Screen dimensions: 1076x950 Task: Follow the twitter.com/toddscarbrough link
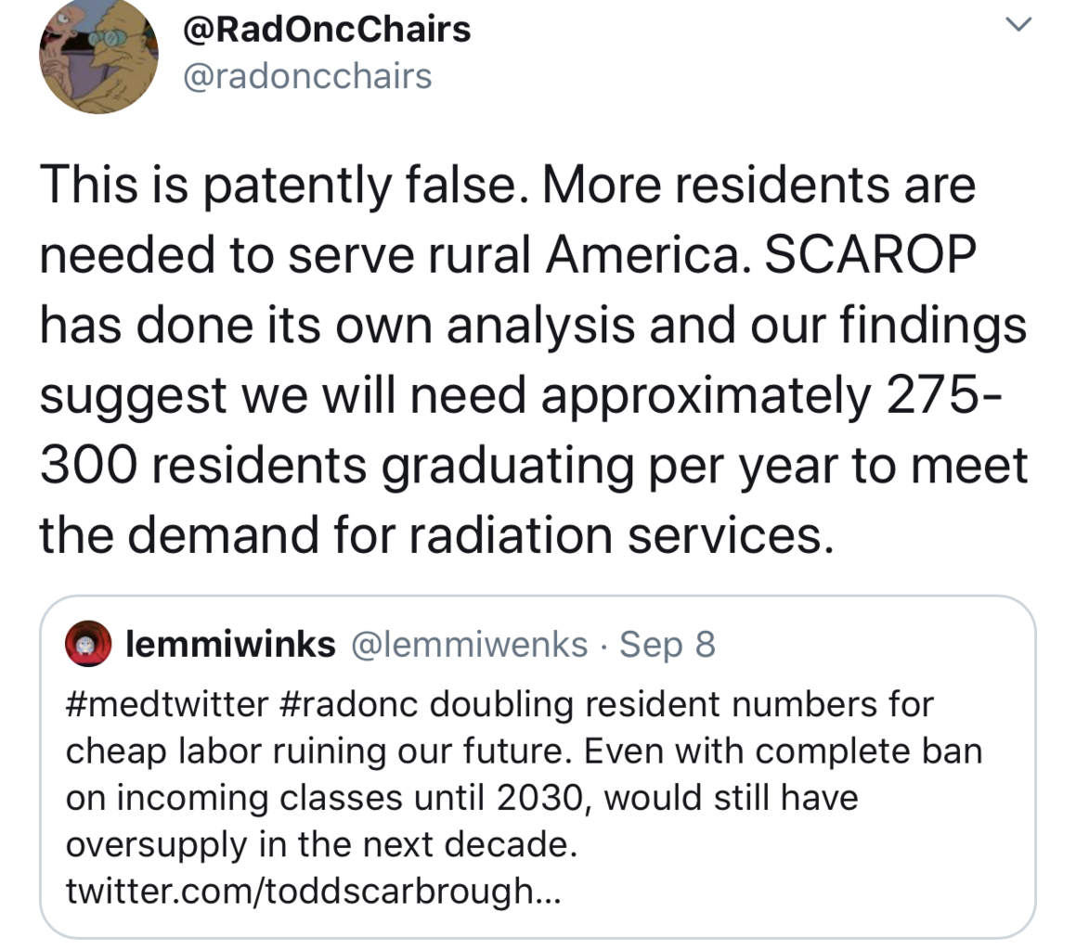click(314, 892)
